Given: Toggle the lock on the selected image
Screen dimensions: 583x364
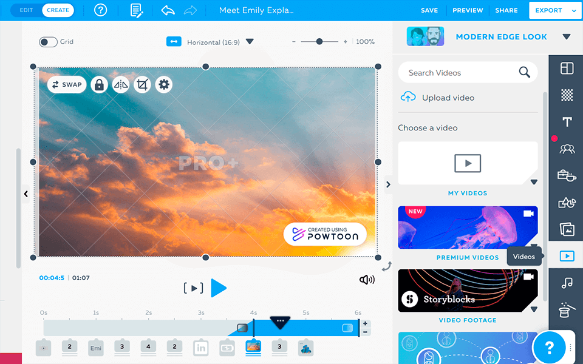Looking at the screenshot, I should point(99,84).
